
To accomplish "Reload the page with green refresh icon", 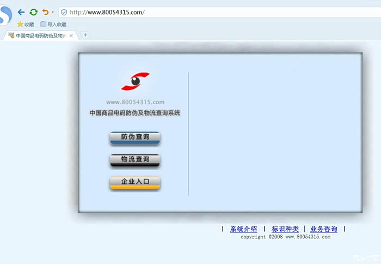I will tap(34, 12).
